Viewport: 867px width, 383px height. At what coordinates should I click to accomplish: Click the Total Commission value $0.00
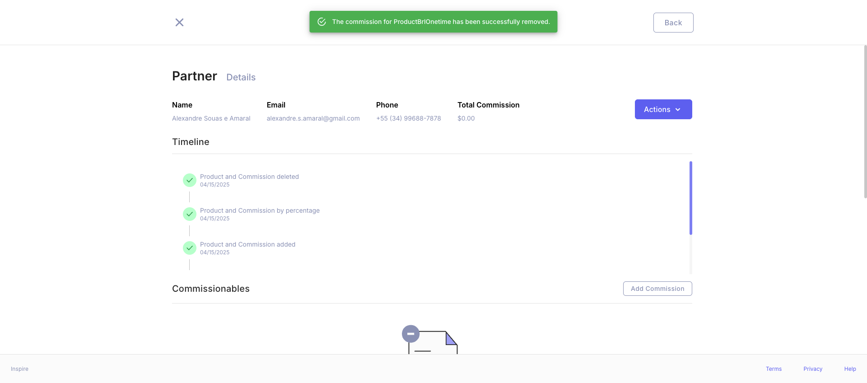[x=466, y=118]
